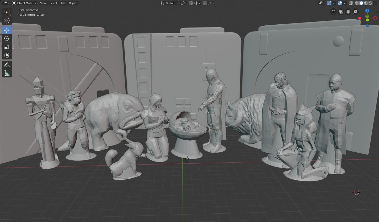Pick the Transform tool
Viewport: 379px width, 222px height.
pyautogui.click(x=7, y=55)
